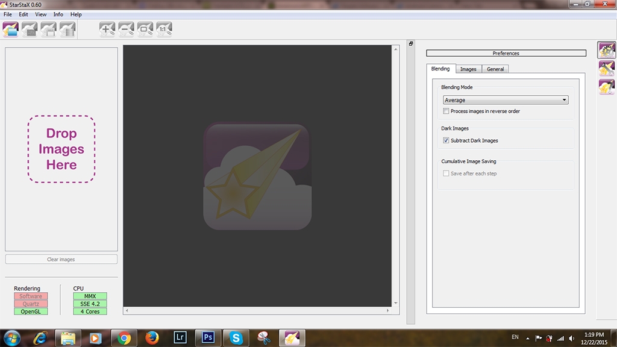Open the media player taskbar icon
The width and height of the screenshot is (617, 347).
point(95,338)
